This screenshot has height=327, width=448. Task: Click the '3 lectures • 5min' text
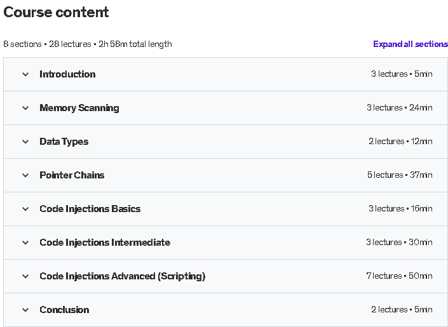[x=402, y=74]
